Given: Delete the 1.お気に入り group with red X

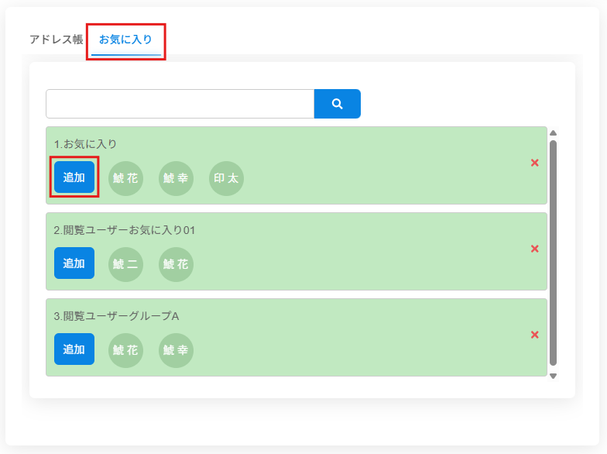Looking at the screenshot, I should (x=534, y=163).
